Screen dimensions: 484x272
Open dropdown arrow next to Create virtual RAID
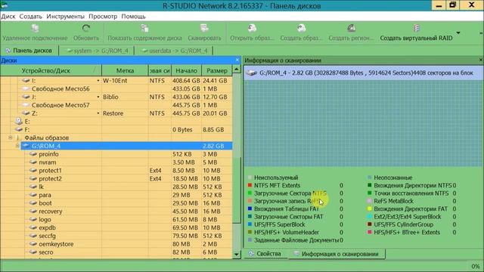click(458, 32)
